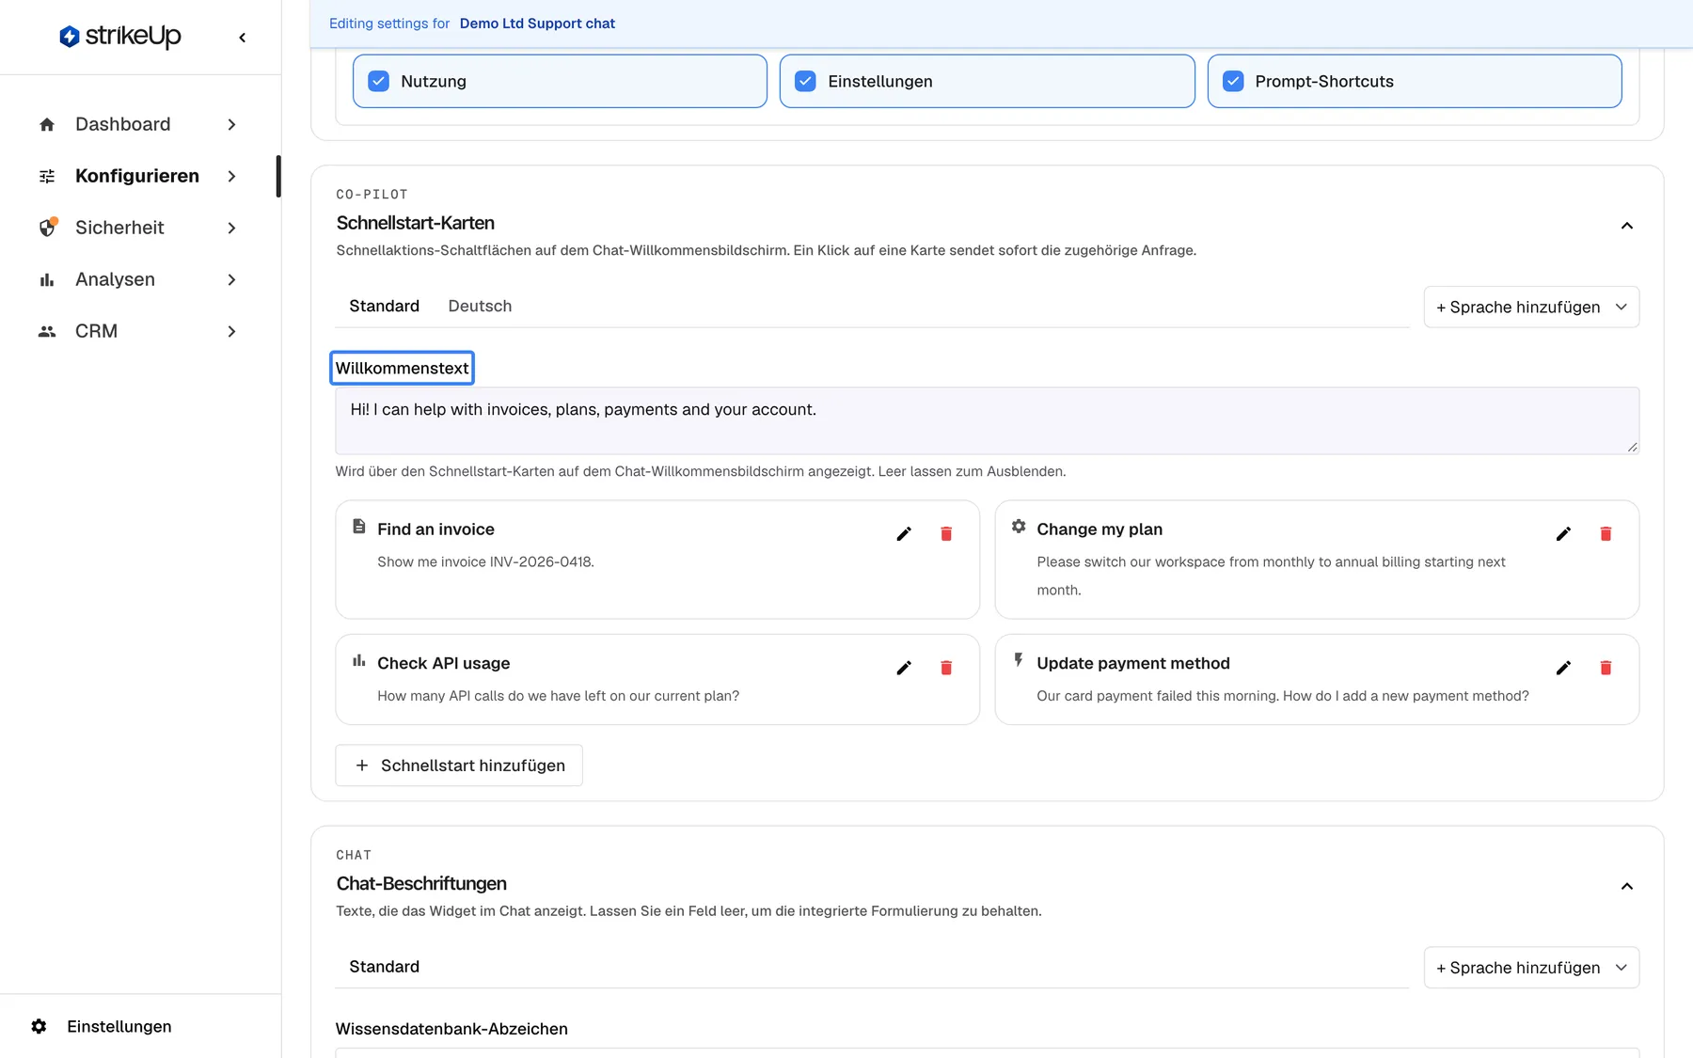
Task: Click the Sicherheit shield icon
Action: [x=47, y=228]
